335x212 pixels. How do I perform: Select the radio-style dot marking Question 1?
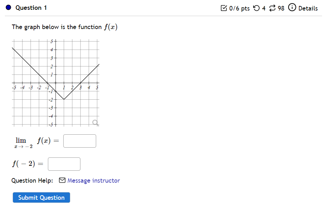pos(8,8)
